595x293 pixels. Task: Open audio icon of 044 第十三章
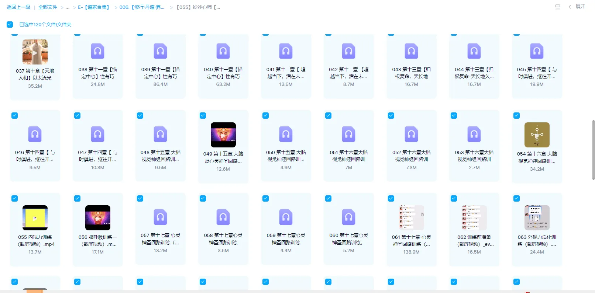click(474, 51)
